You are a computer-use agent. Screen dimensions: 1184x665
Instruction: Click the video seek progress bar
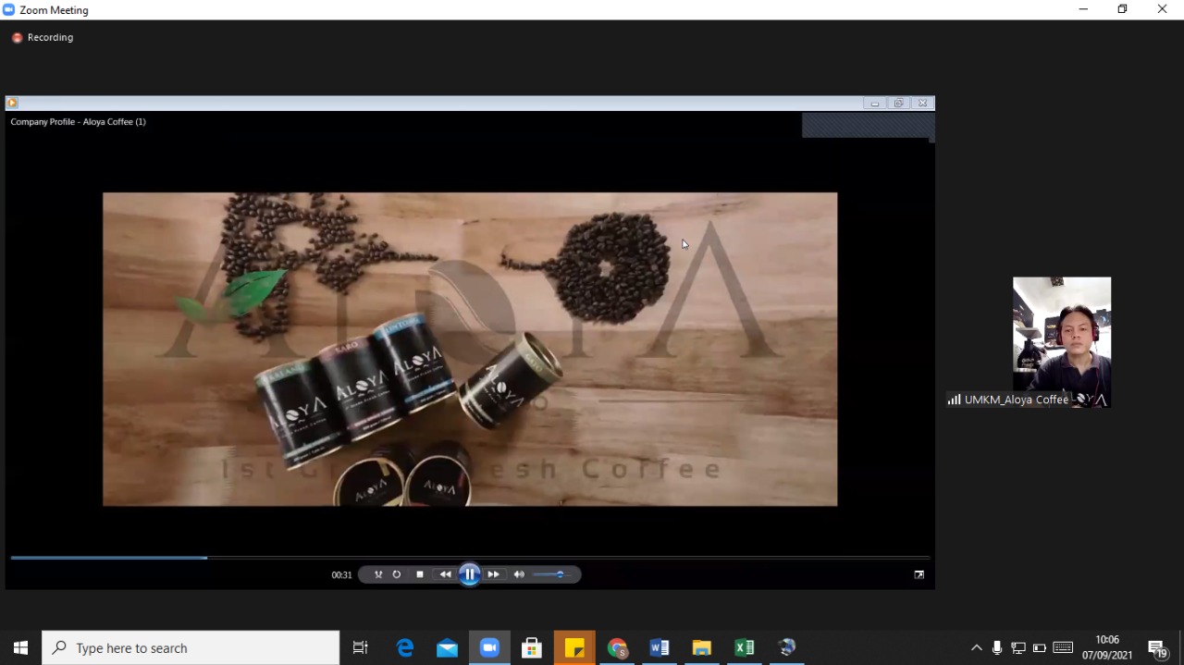coord(462,558)
